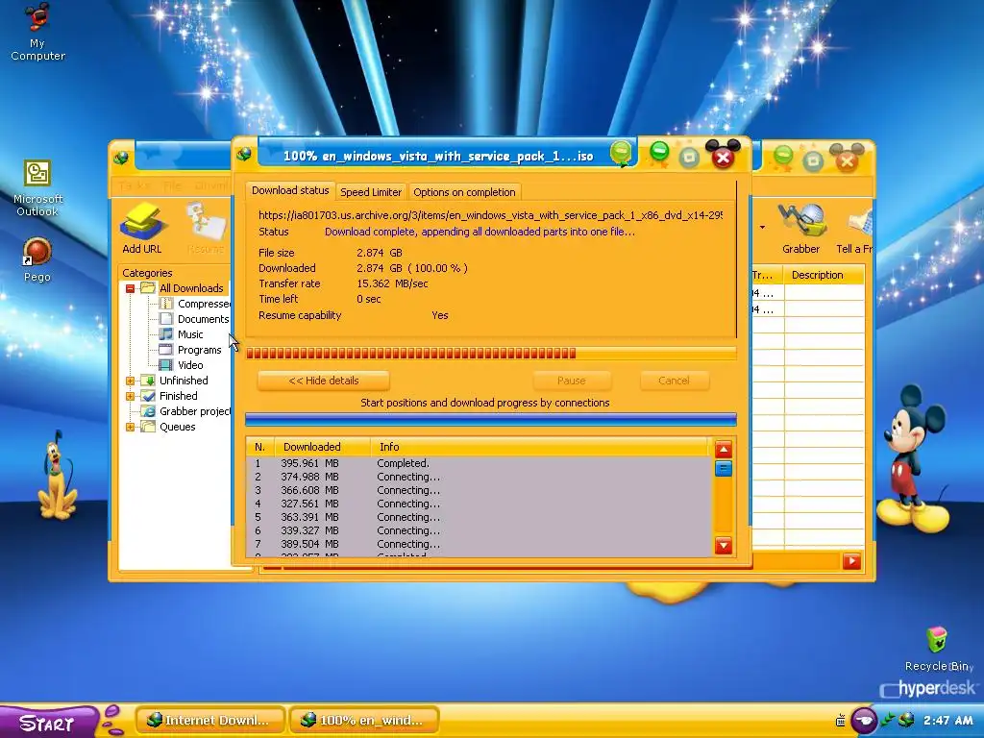The height and width of the screenshot is (738, 984).
Task: Click blue scrollbar thumb in connections list
Action: 724,468
